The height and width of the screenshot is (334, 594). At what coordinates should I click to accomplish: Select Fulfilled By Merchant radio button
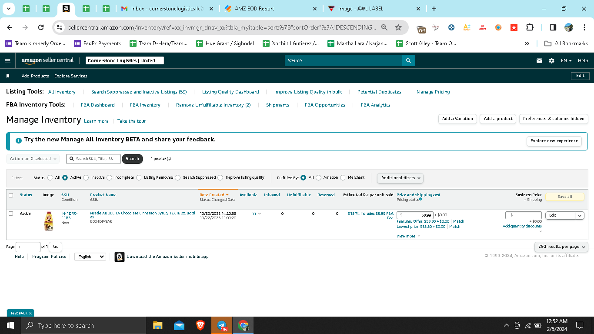pos(343,177)
